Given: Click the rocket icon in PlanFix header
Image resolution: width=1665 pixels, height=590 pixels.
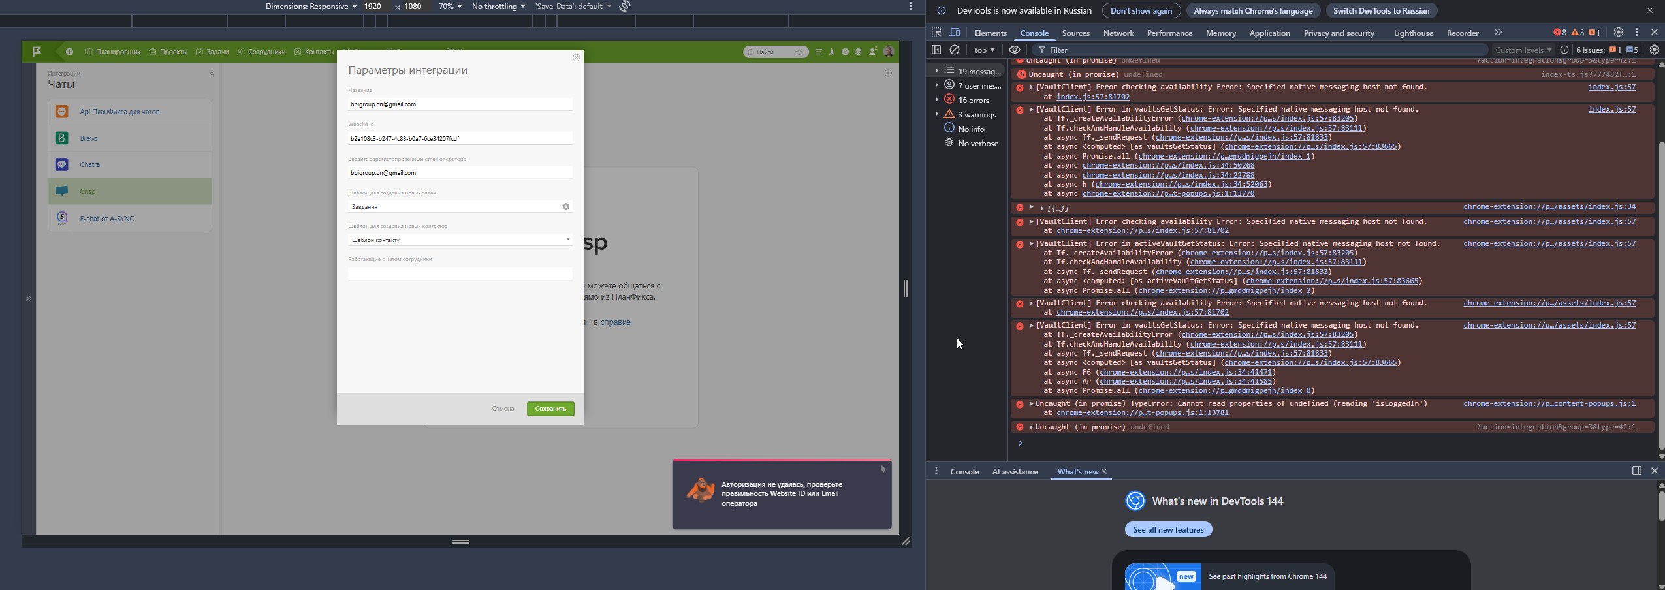Looking at the screenshot, I should pyautogui.click(x=832, y=52).
